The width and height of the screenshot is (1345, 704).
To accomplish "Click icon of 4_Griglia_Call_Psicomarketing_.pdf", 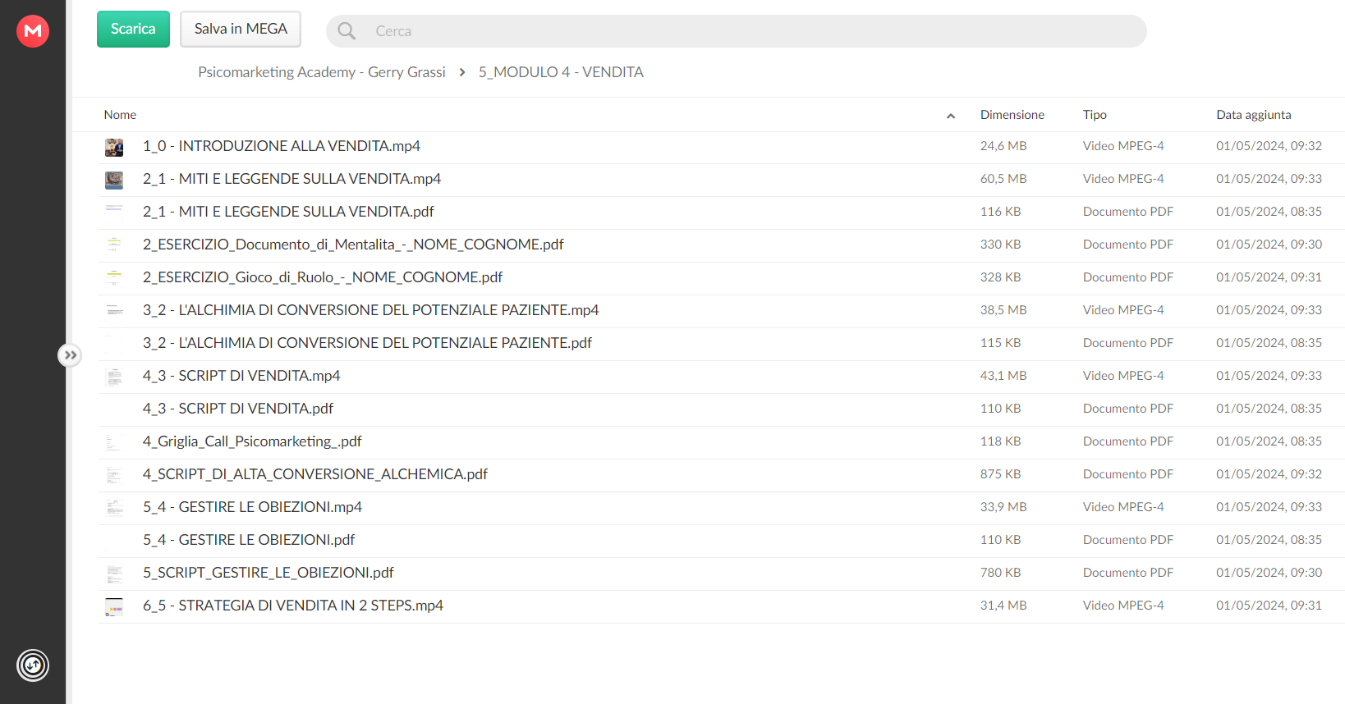I will pyautogui.click(x=114, y=442).
